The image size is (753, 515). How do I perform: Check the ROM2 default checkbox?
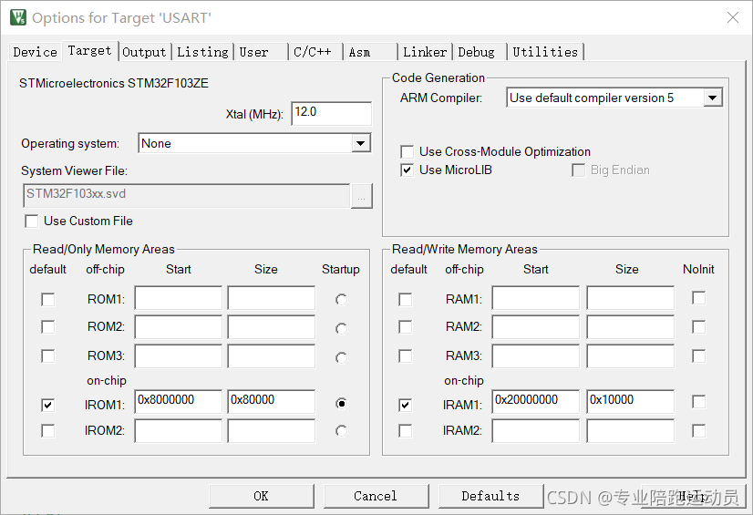pyautogui.click(x=48, y=327)
